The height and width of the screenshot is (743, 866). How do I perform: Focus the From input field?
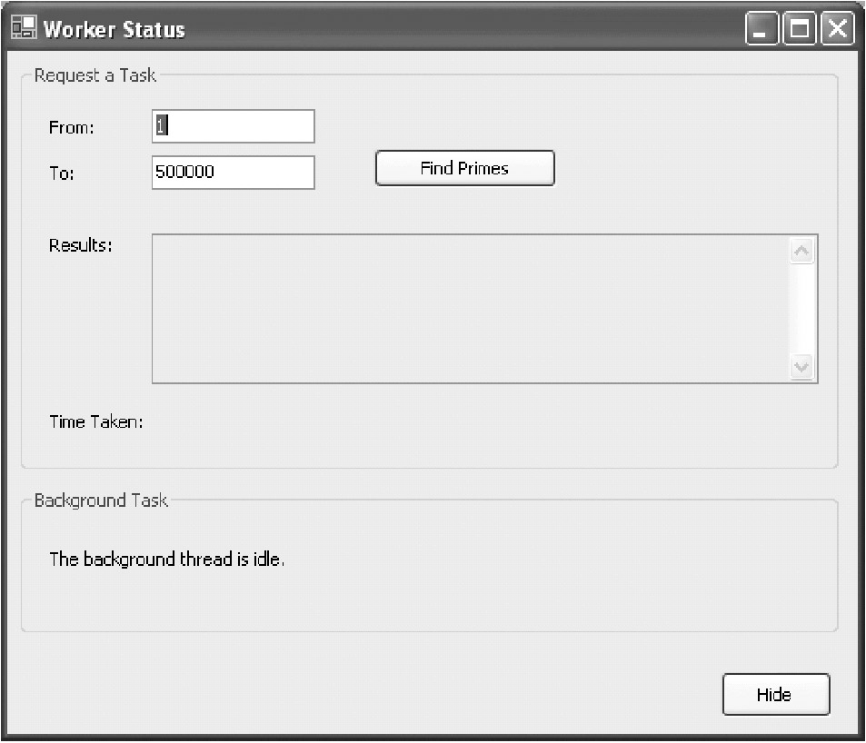coord(233,126)
